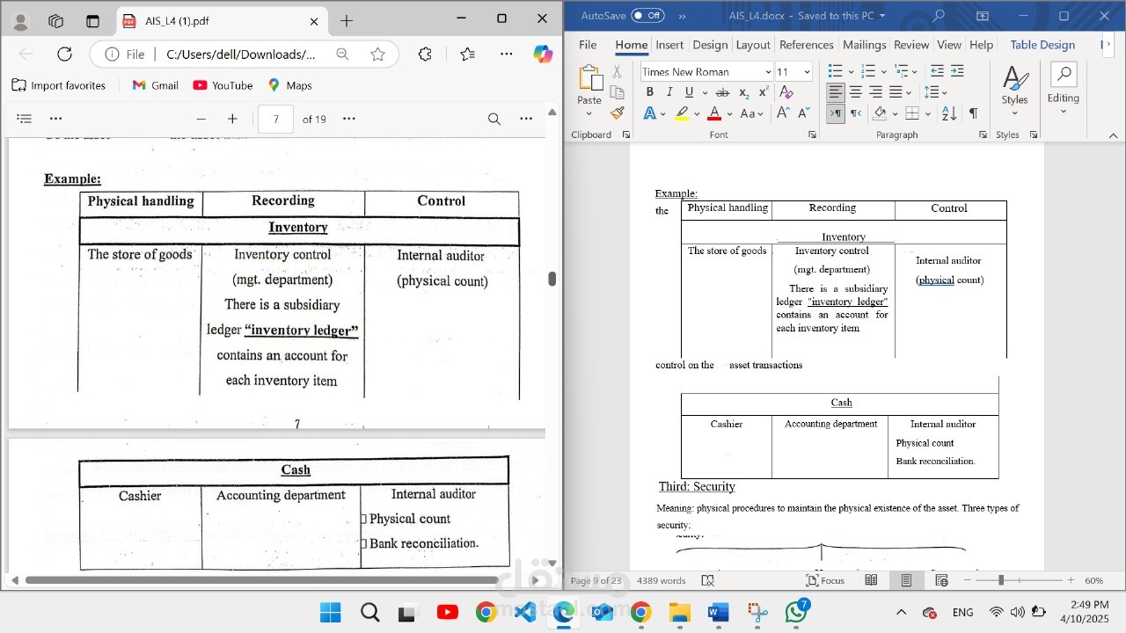The image size is (1126, 633).
Task: Expand Editing group dropdown
Action: coord(1063,112)
